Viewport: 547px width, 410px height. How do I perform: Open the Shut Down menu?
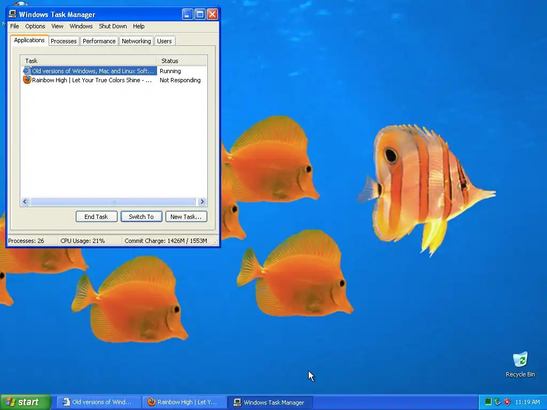point(113,26)
